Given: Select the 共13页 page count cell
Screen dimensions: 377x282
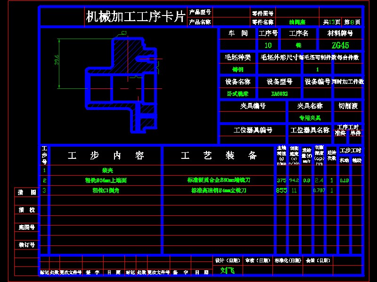Looking at the screenshot, I should [332, 21].
